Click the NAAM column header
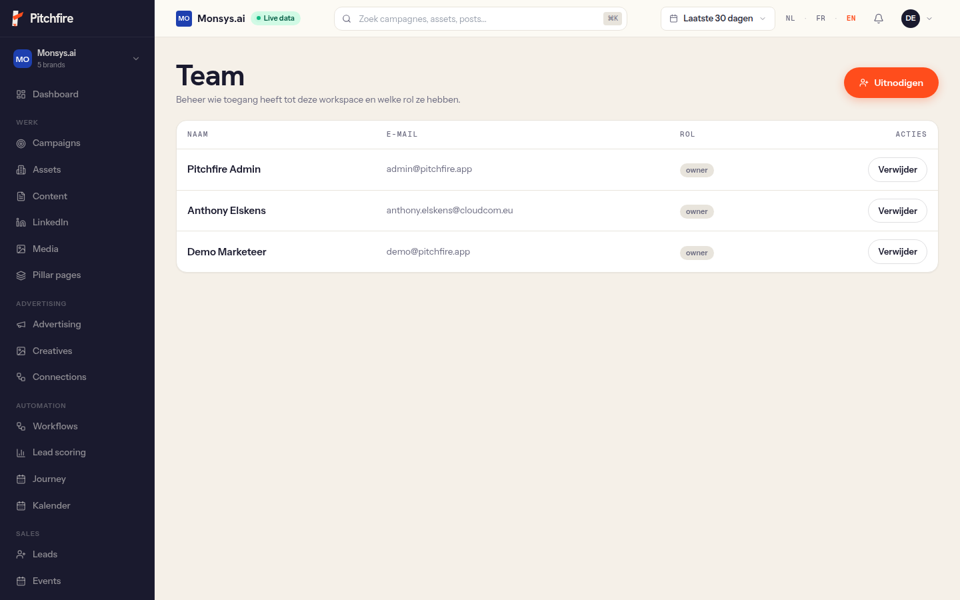Image resolution: width=960 pixels, height=600 pixels. pos(198,135)
